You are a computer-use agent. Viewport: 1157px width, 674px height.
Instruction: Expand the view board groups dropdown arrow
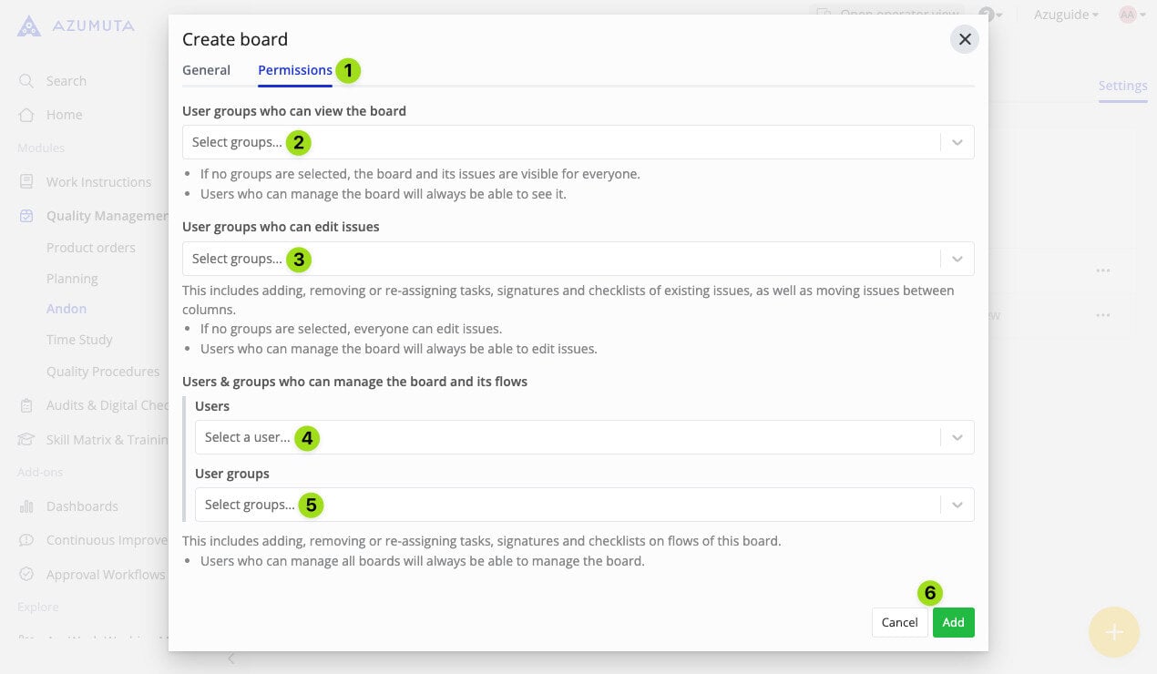click(x=957, y=142)
